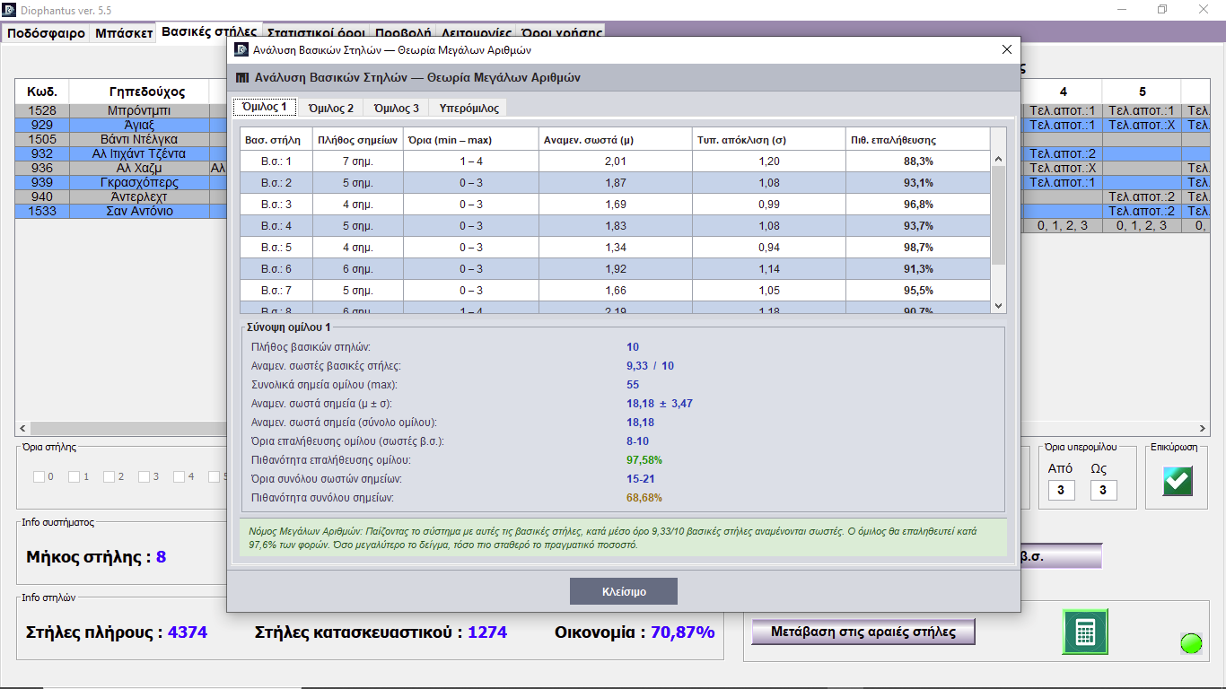Toggle column limit checkbox 0
1226x689 pixels.
tap(39, 476)
